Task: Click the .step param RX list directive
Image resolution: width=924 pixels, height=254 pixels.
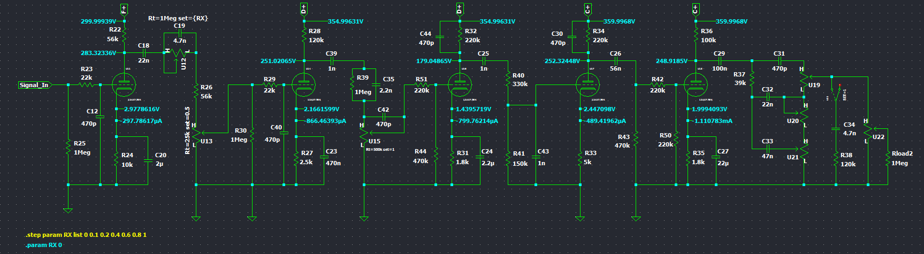Action: pyautogui.click(x=86, y=235)
